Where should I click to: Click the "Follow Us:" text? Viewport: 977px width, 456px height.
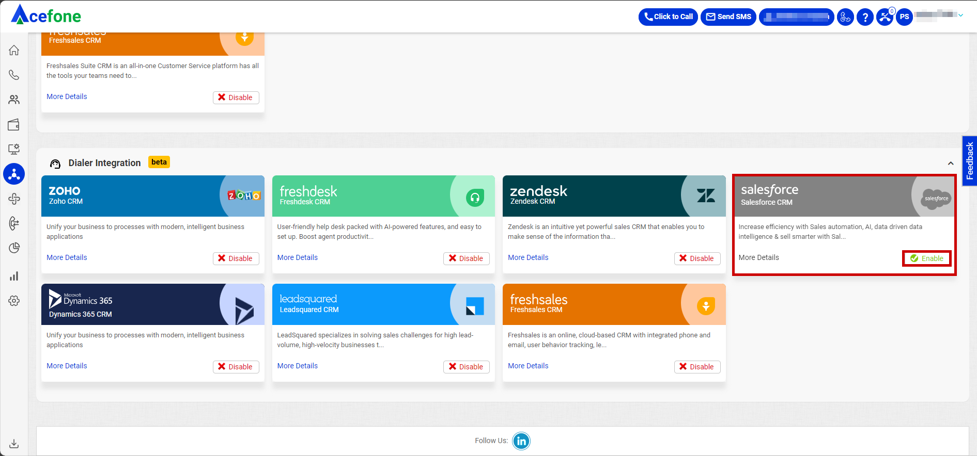491,441
